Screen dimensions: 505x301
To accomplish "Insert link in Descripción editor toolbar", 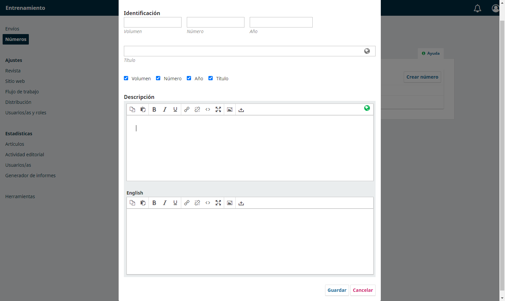I will tap(187, 109).
